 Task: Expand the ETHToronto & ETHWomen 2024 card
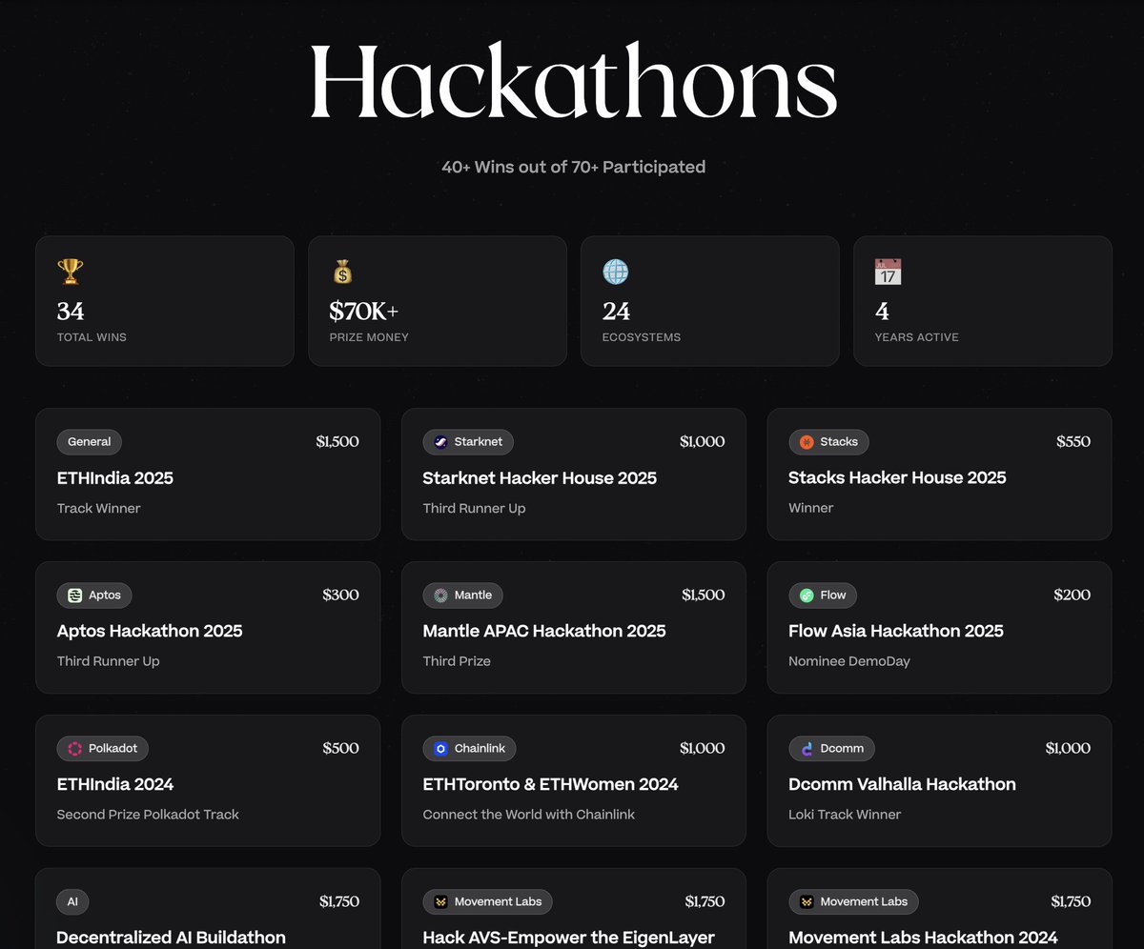tap(573, 780)
